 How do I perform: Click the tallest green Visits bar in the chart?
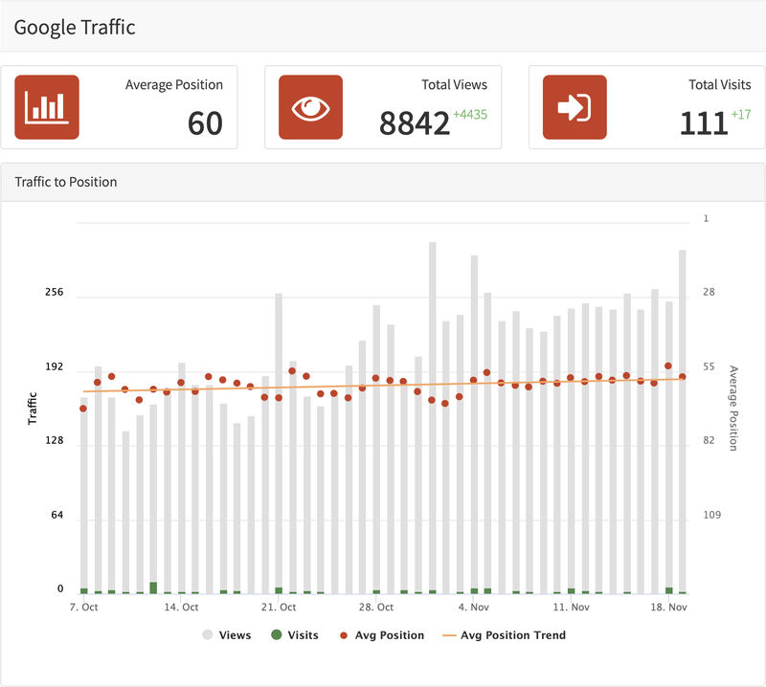[153, 587]
